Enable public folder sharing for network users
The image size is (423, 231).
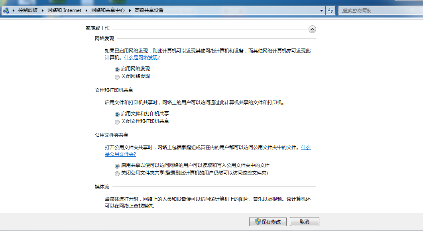[117, 165]
